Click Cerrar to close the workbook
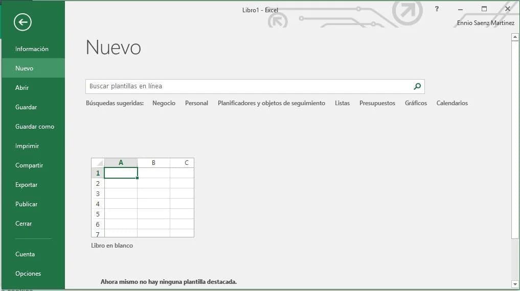Viewport: 520px width, 291px height. [33, 224]
